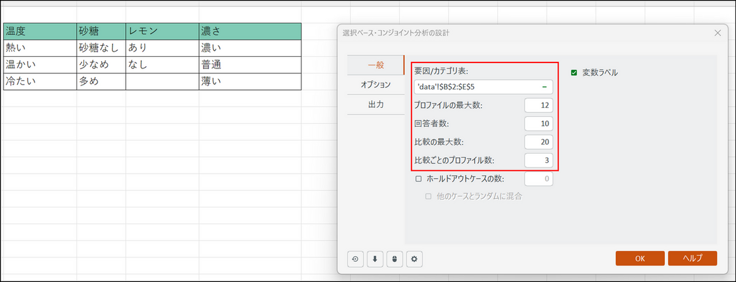Open the gear settings icon
The width and height of the screenshot is (736, 282).
pyautogui.click(x=414, y=259)
